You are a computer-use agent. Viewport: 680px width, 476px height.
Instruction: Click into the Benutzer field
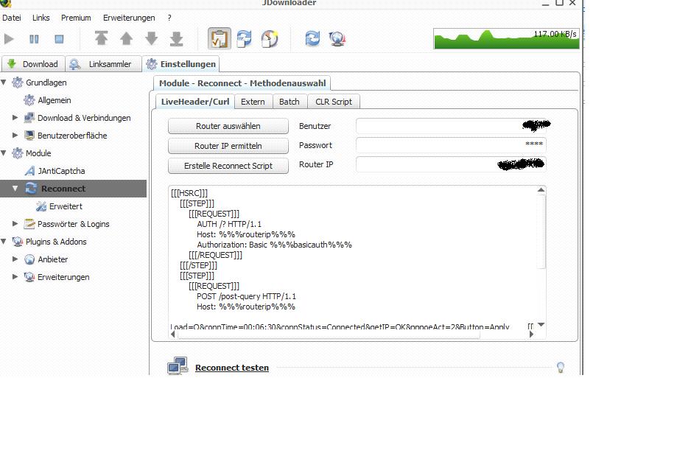click(451, 126)
